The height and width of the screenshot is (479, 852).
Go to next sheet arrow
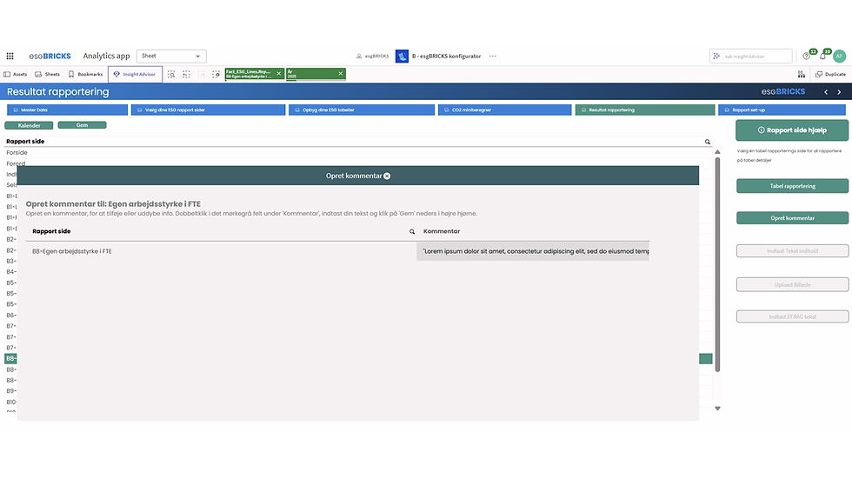click(x=839, y=92)
